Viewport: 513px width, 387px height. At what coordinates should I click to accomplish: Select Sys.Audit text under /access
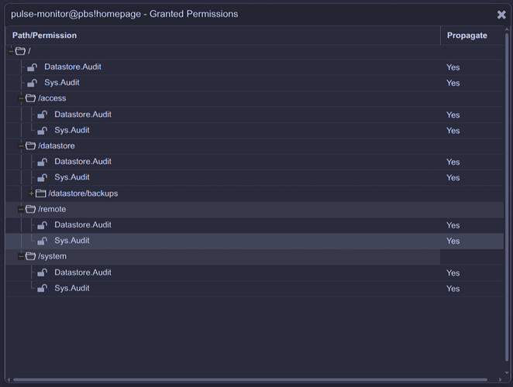72,130
